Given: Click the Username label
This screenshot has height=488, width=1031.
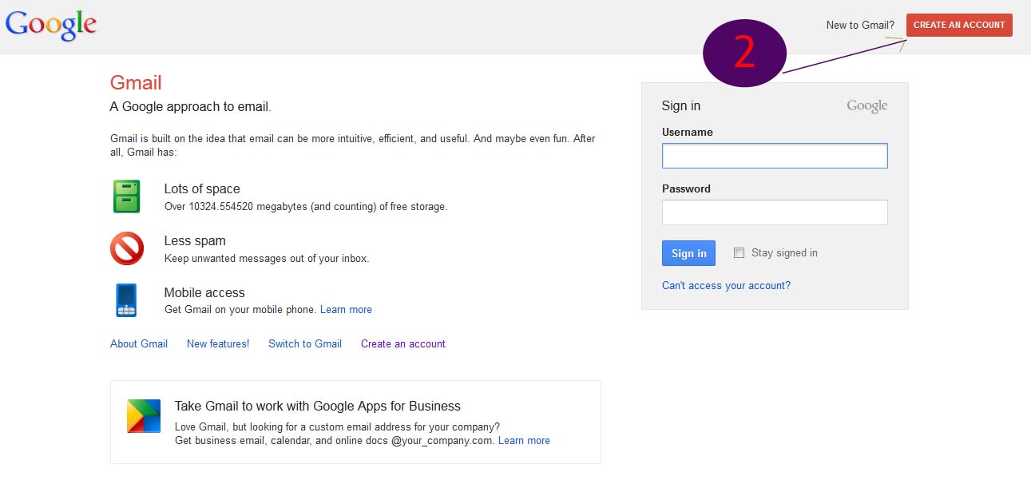Looking at the screenshot, I should pyautogui.click(x=688, y=132).
